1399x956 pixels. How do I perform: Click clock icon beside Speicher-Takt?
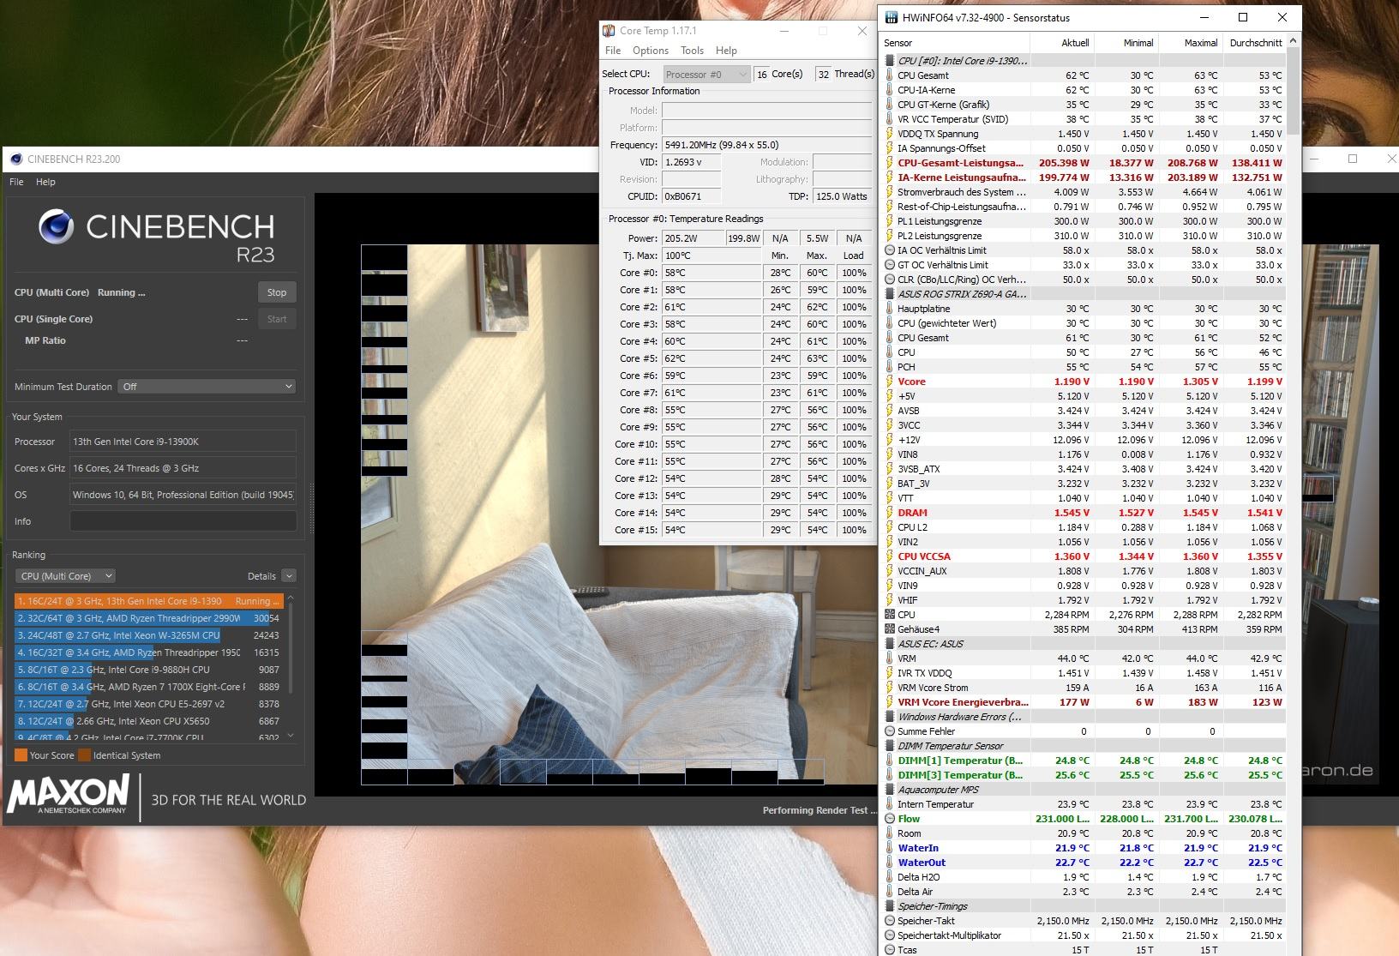click(889, 921)
